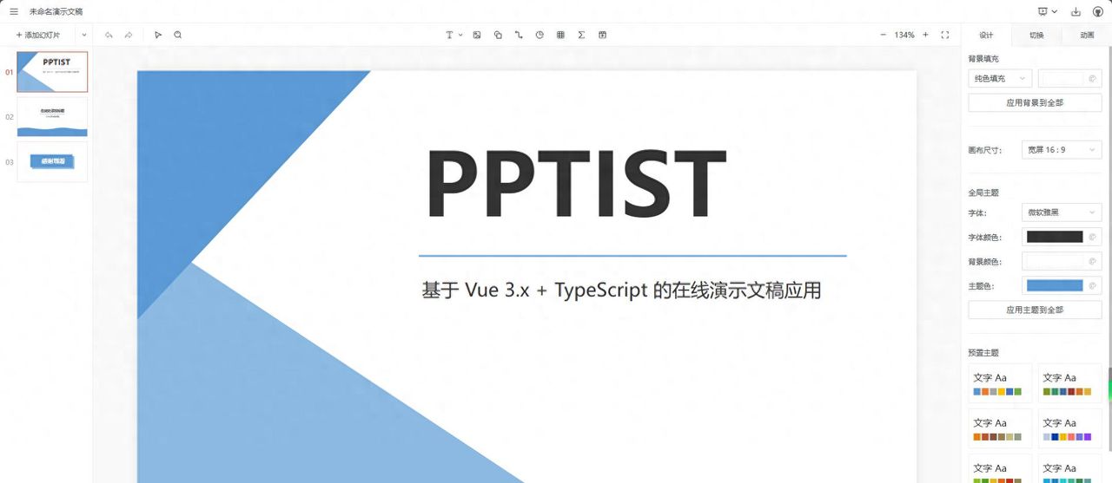Click the presentation title 未命名演示文稿

pos(56,11)
